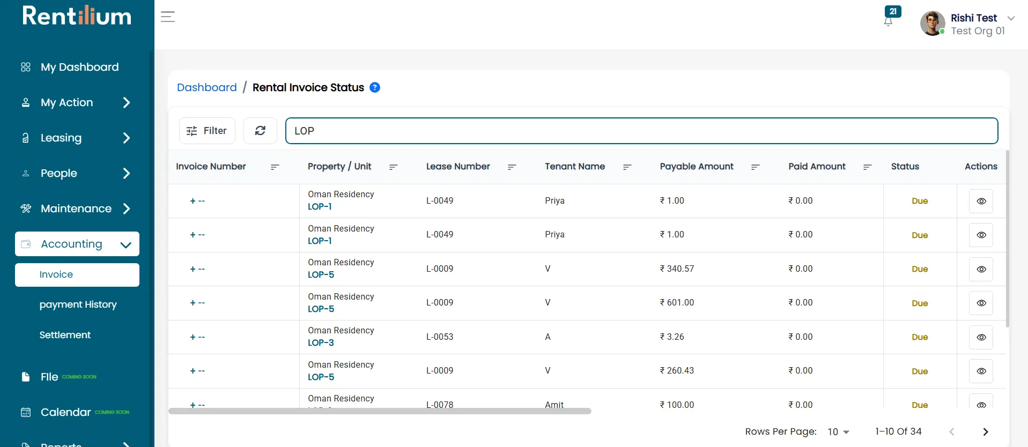Click the notification bell icon
1028x447 pixels.
(888, 21)
